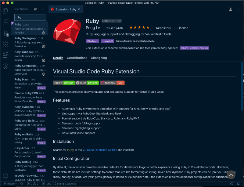This screenshot has height=187, width=244.
Task: Open extensions sidebar more actions menu
Action: coord(42,9)
